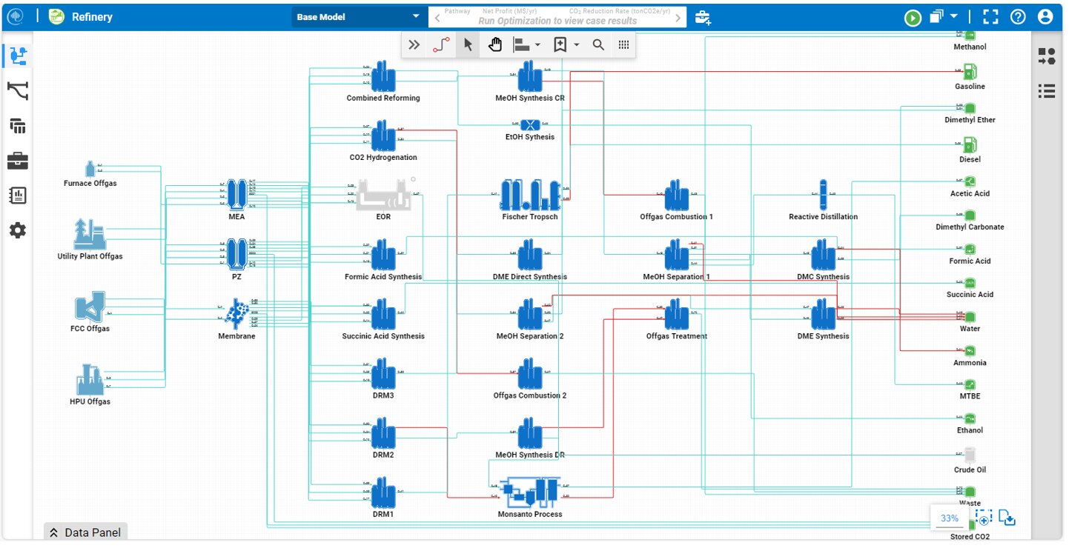Select the CO2 Hydrogenation unit
The height and width of the screenshot is (548, 1069).
[x=383, y=136]
